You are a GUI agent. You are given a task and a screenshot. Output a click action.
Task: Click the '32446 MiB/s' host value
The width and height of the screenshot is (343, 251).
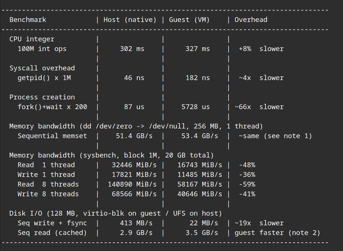pos(134,165)
